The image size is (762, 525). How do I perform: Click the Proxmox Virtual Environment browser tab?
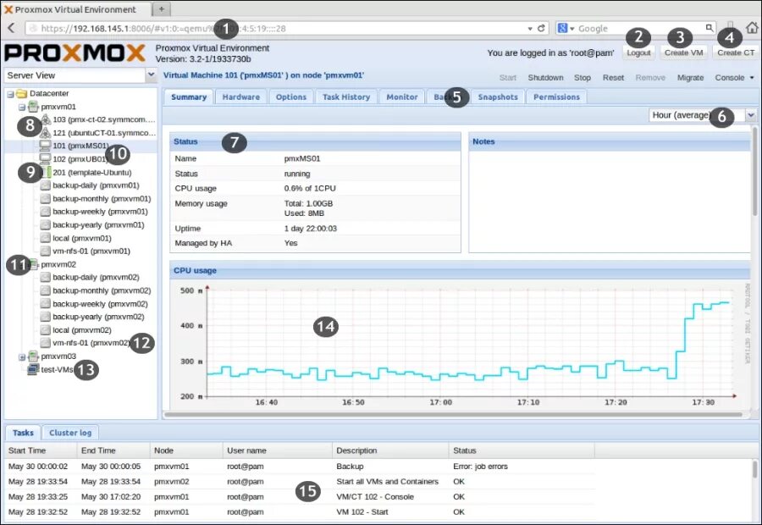coord(75,8)
